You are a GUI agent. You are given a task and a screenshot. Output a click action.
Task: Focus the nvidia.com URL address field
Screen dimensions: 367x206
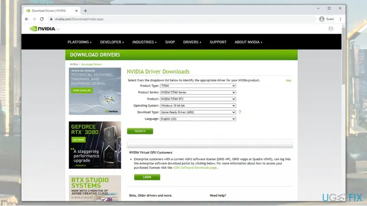coord(183,19)
